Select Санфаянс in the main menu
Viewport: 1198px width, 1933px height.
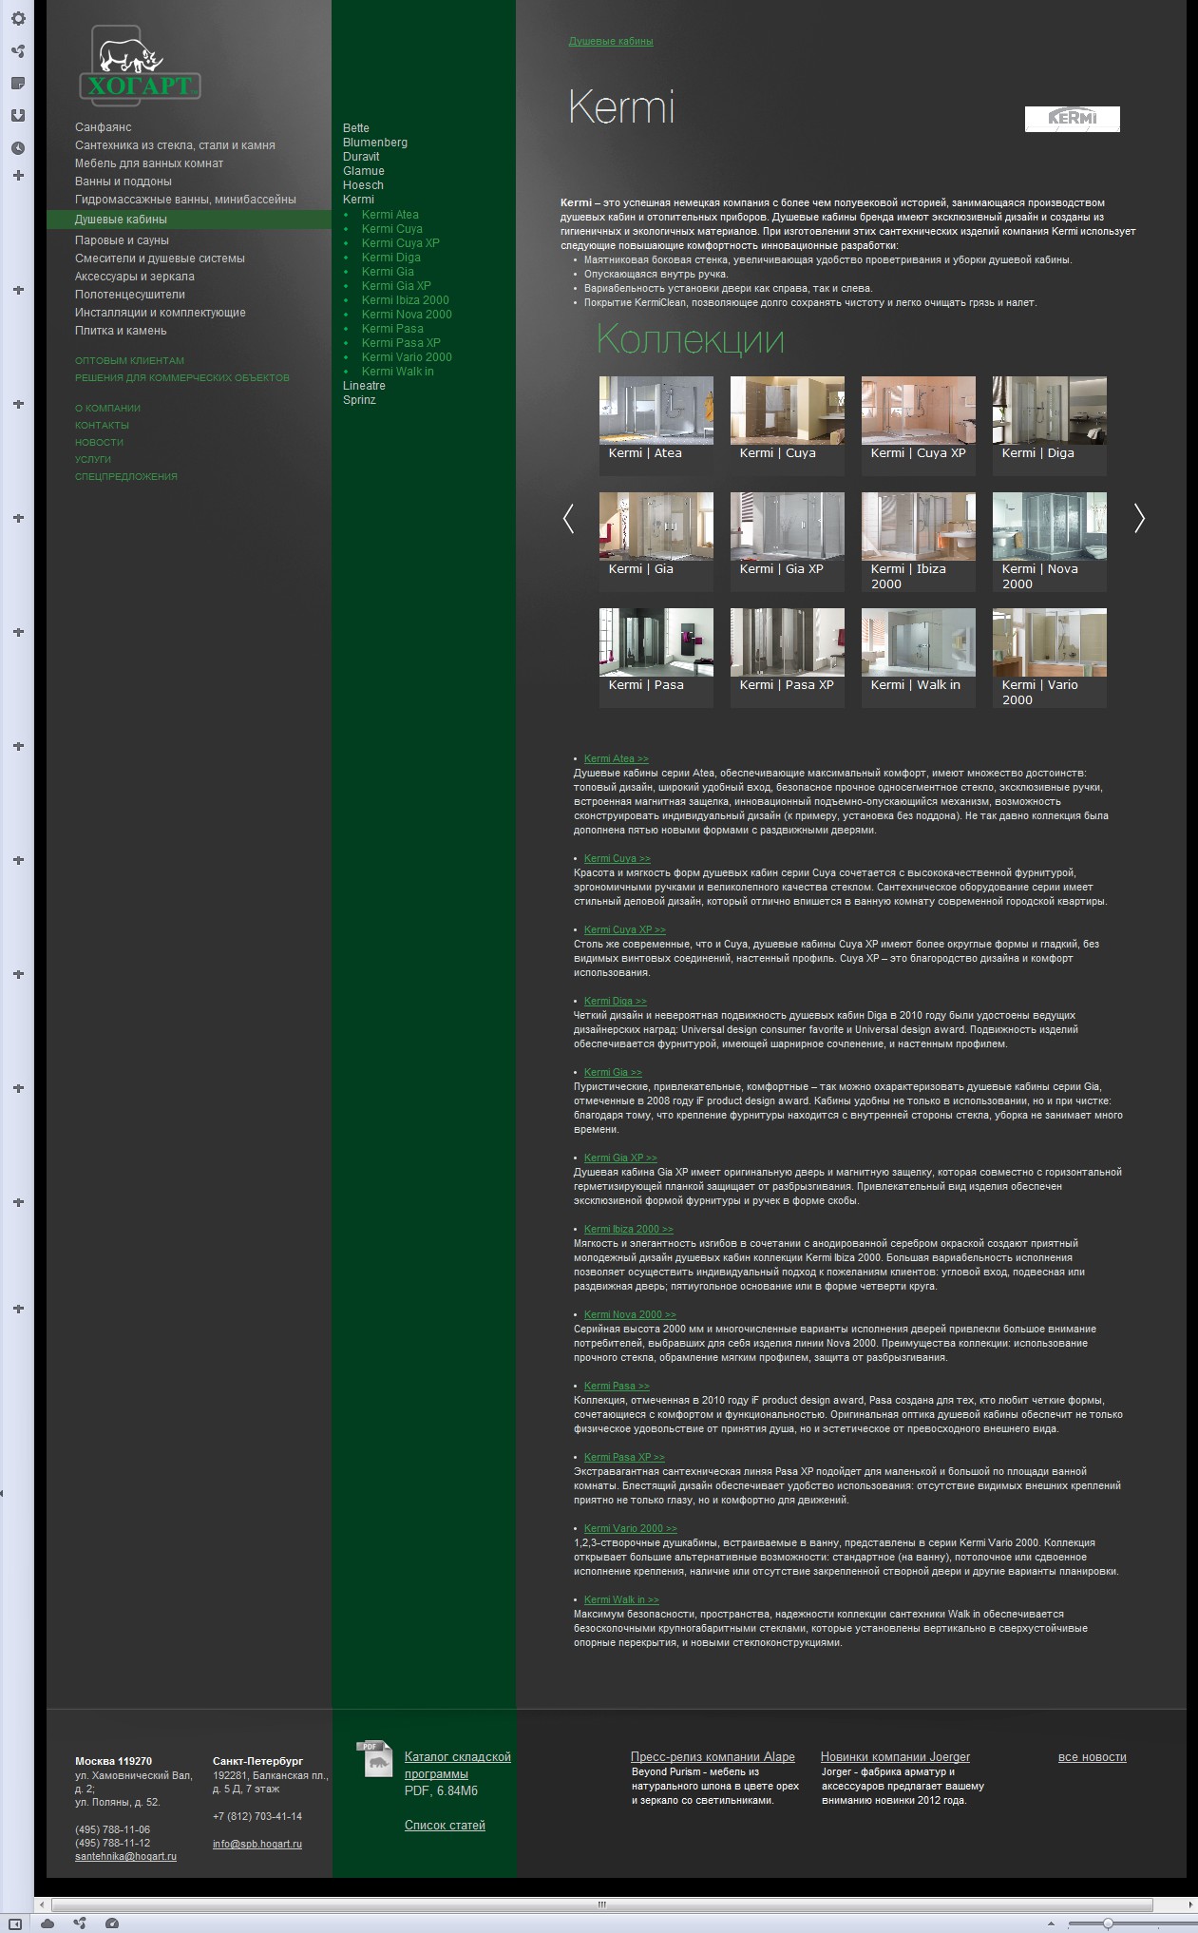coord(103,127)
